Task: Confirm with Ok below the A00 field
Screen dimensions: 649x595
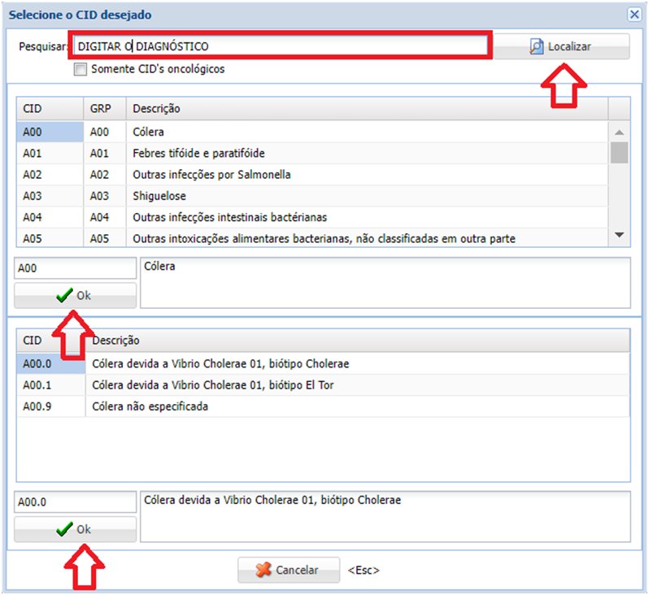Action: [x=75, y=296]
